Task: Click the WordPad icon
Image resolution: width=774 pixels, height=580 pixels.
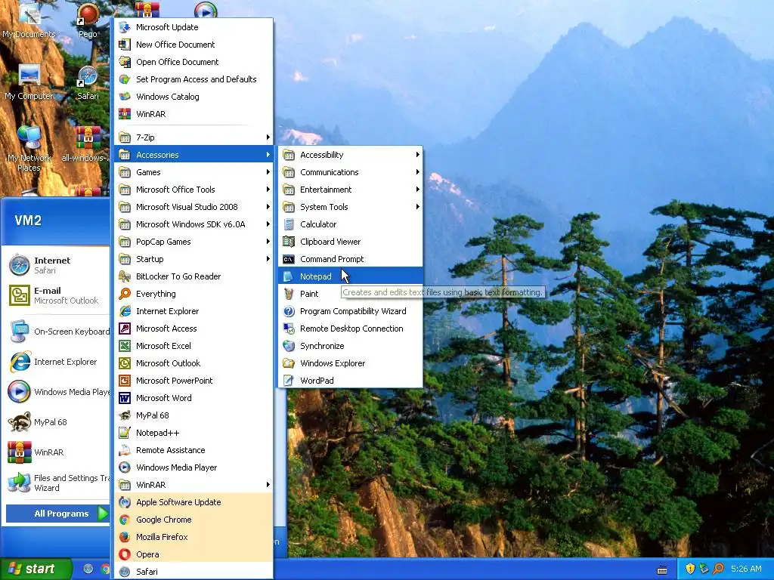Action: 289,381
